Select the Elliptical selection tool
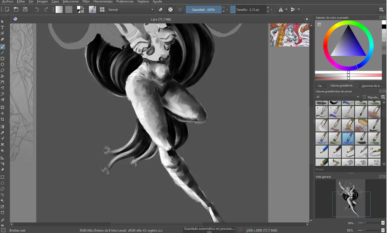 [x=2, y=183]
